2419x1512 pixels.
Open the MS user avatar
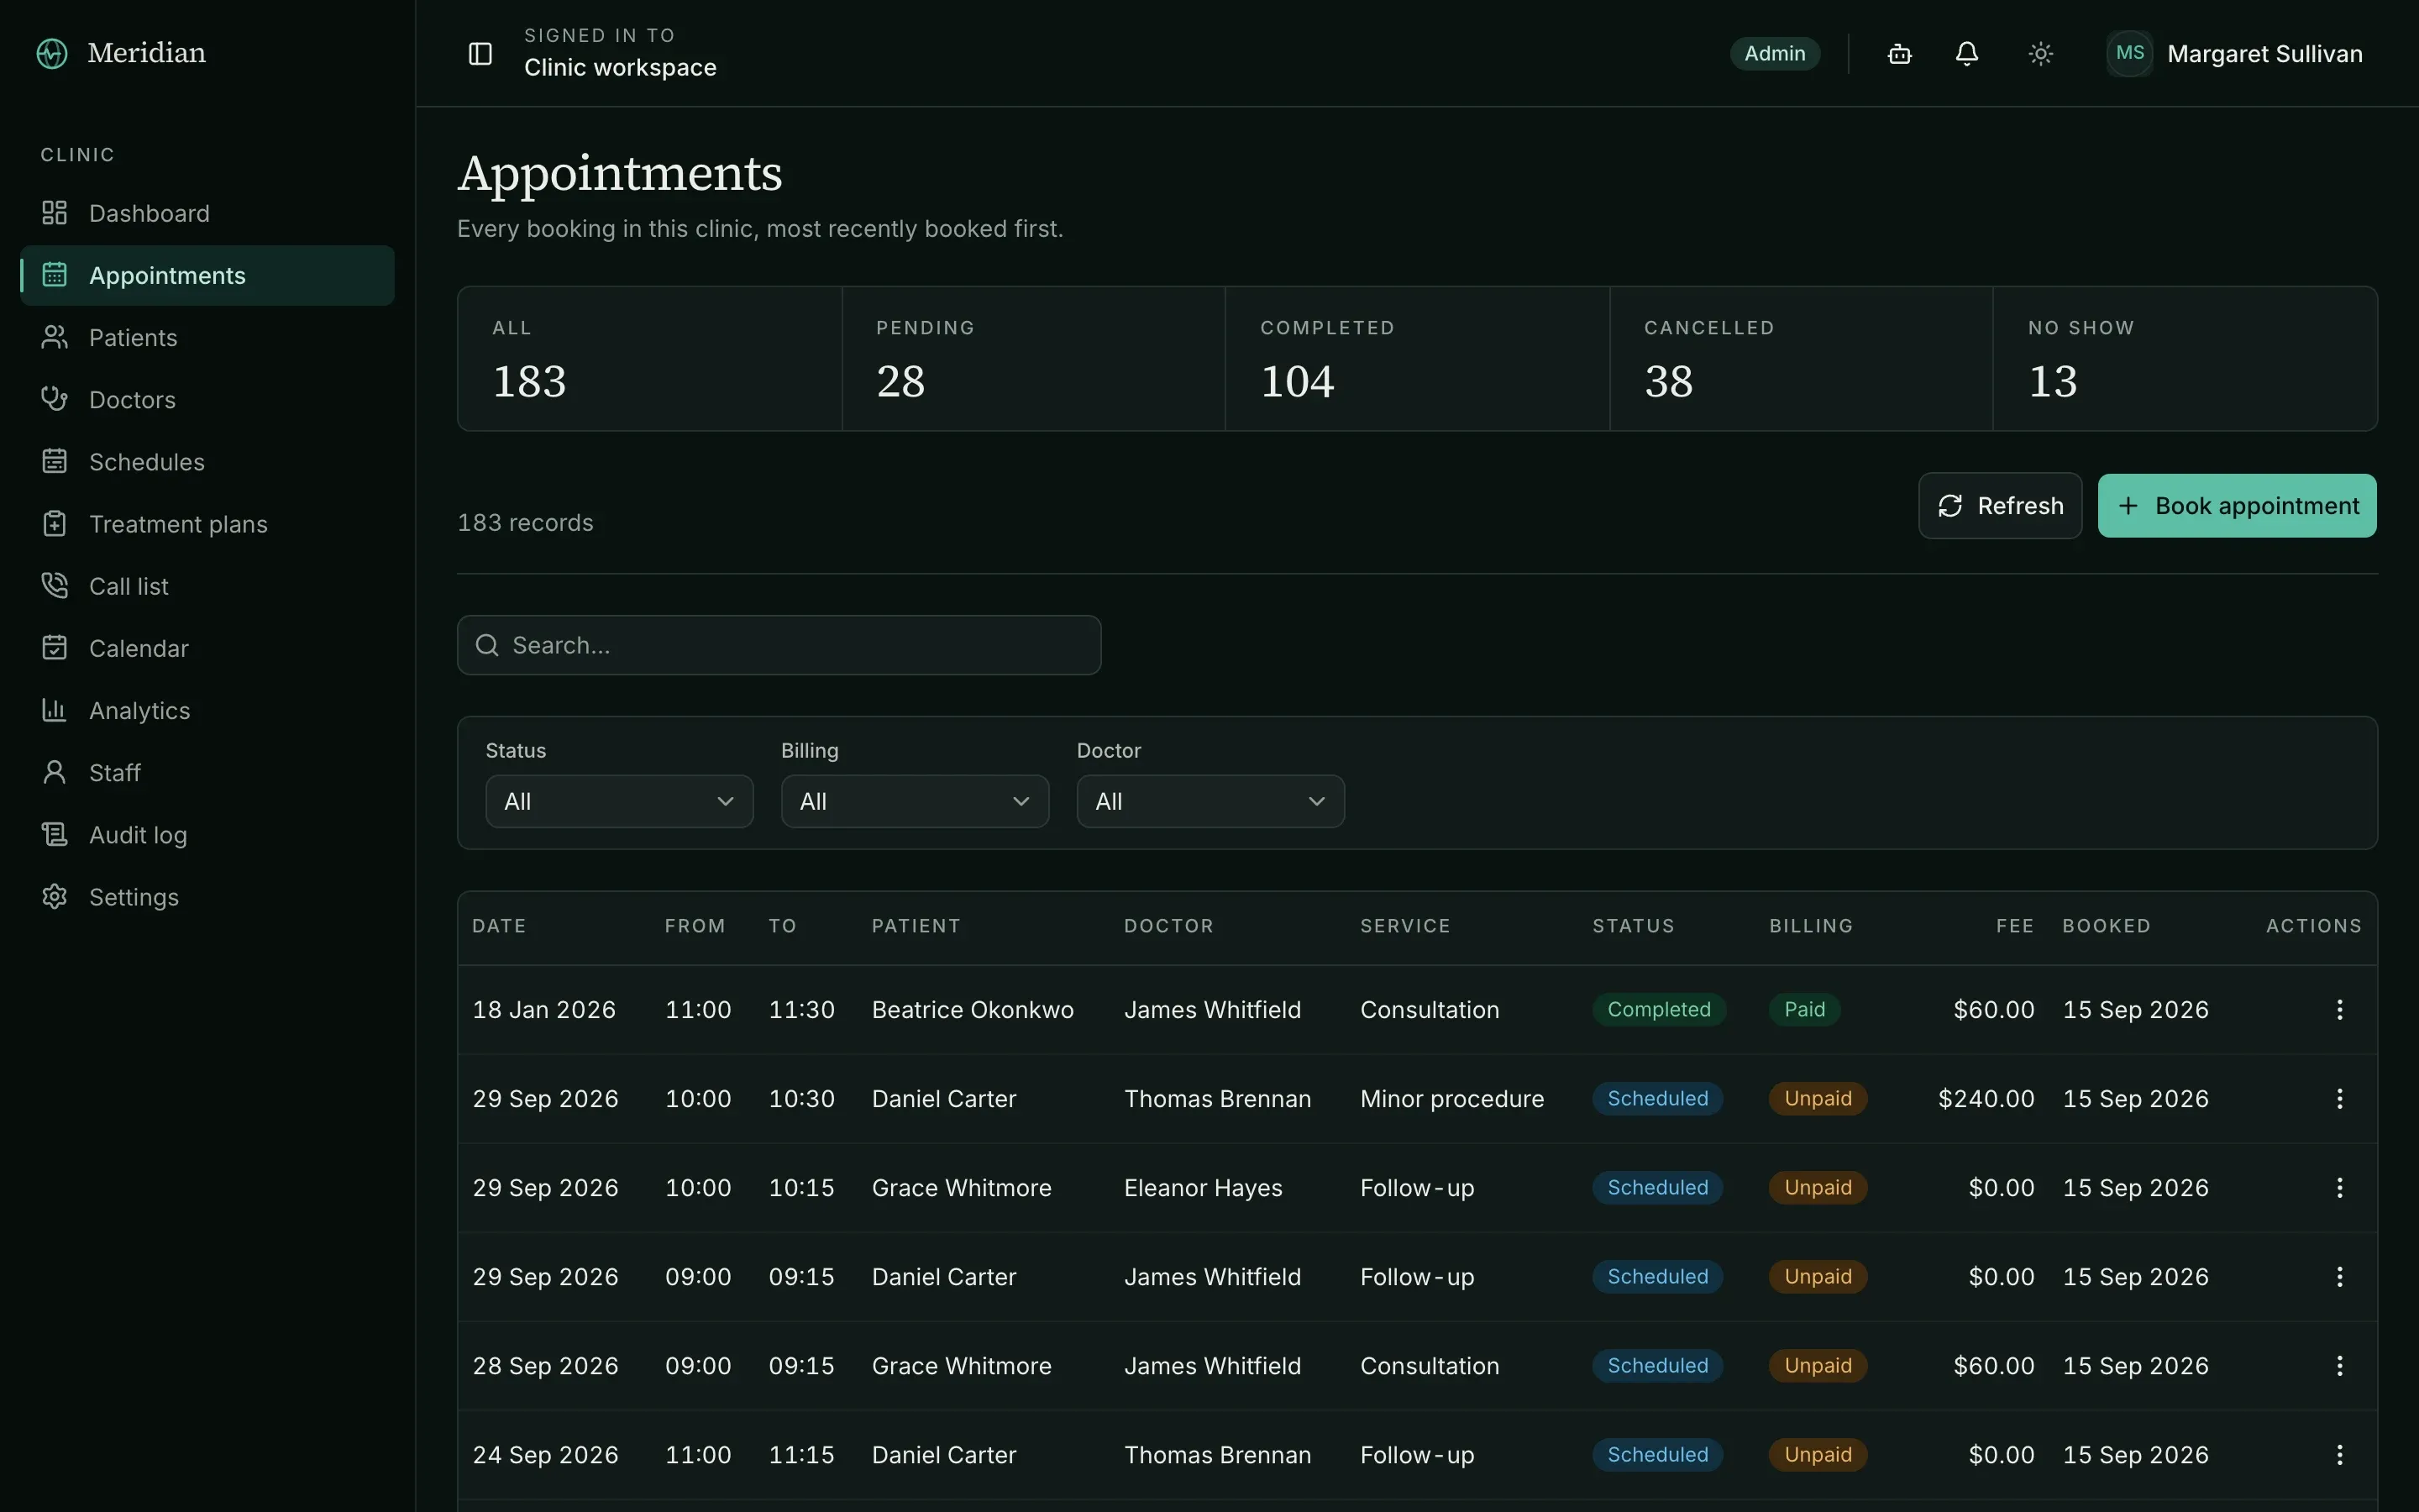(x=2129, y=53)
